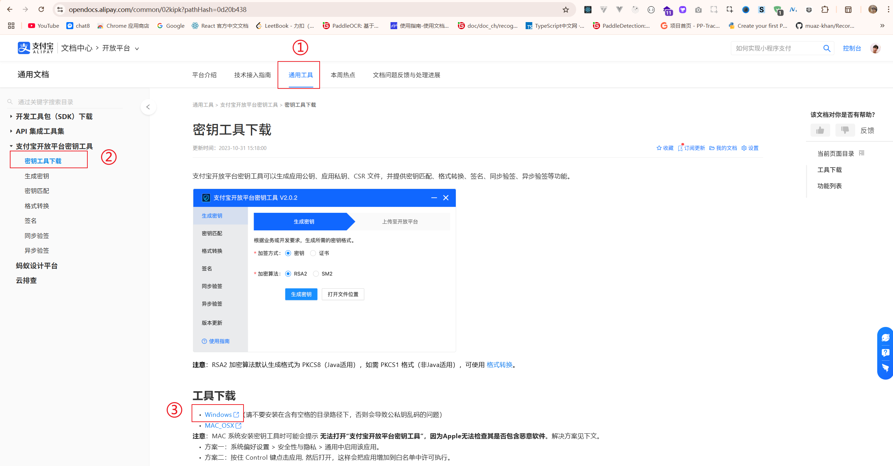
Task: Open 生成密钥 in sidebar
Action: click(36, 176)
